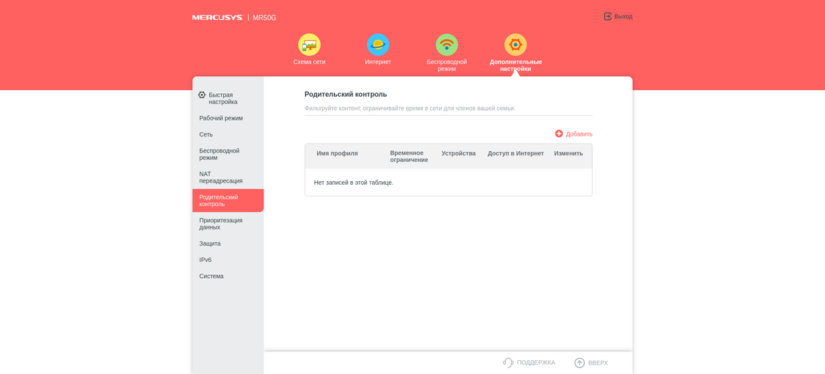825x374 pixels.
Task: Open the Схема сети network map icon
Action: click(309, 45)
